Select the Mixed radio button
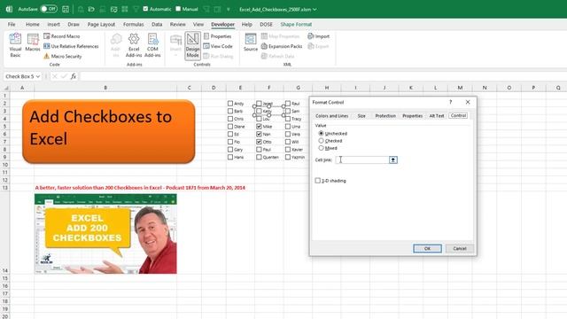This screenshot has width=567, height=319. pos(321,148)
